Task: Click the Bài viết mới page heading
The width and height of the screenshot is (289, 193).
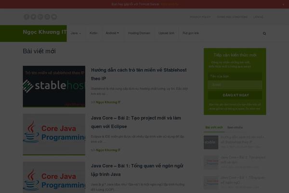Action: tap(39, 51)
